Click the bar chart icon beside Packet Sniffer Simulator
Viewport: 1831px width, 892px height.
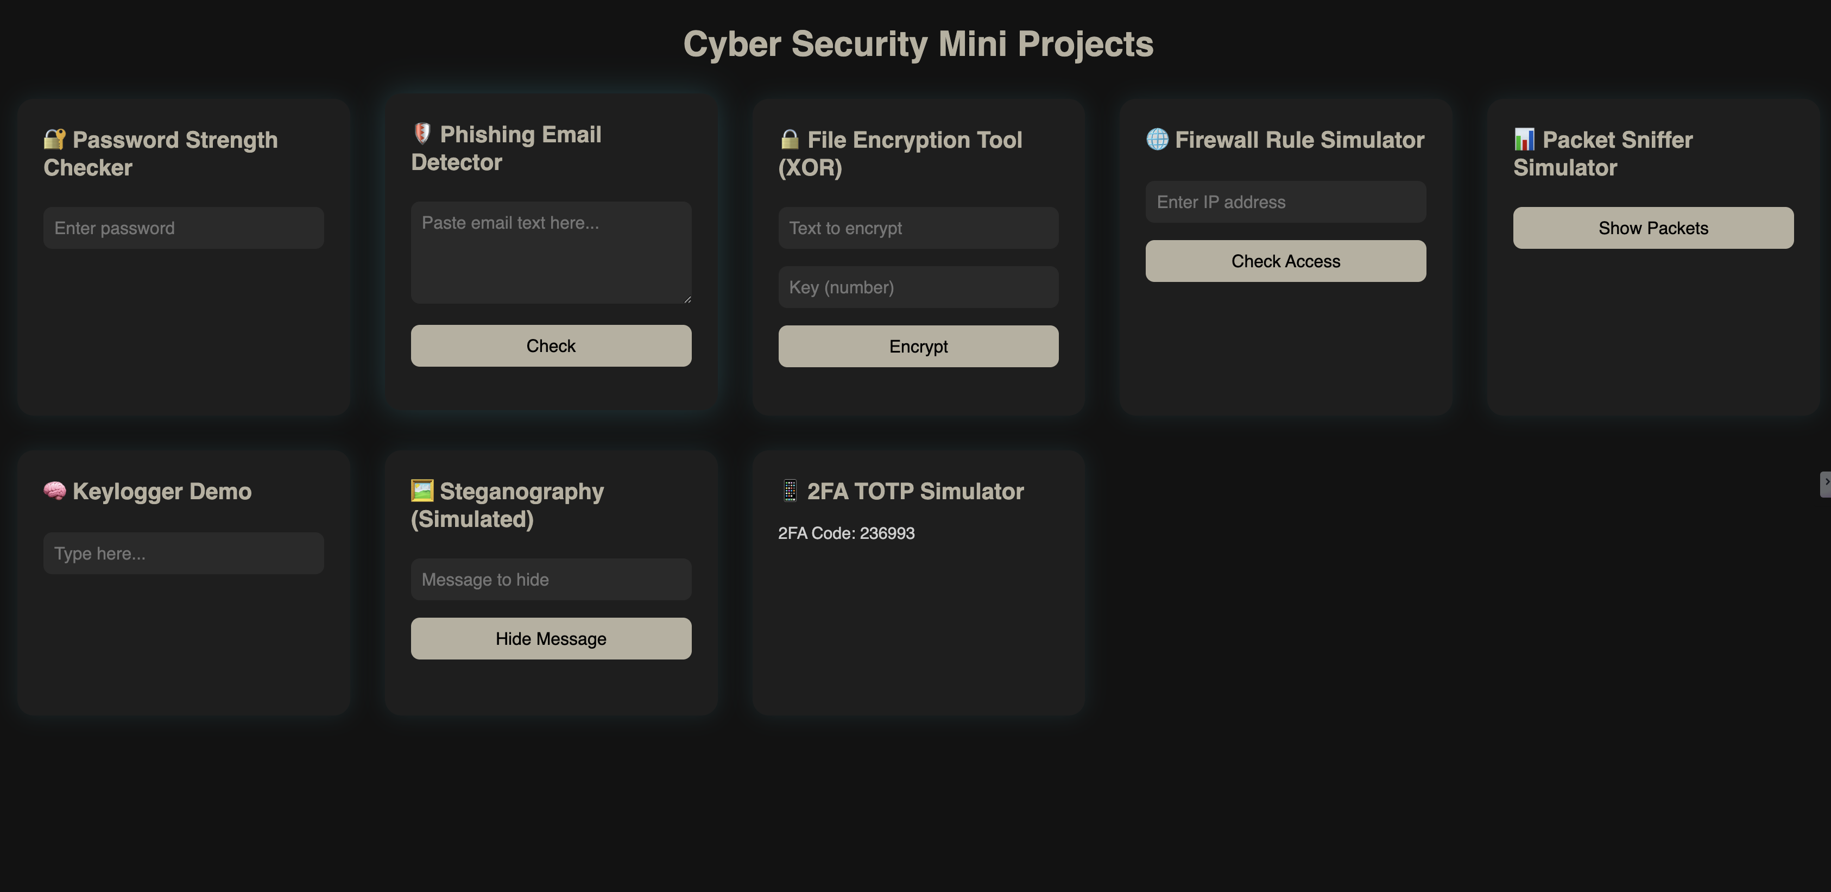(1524, 140)
